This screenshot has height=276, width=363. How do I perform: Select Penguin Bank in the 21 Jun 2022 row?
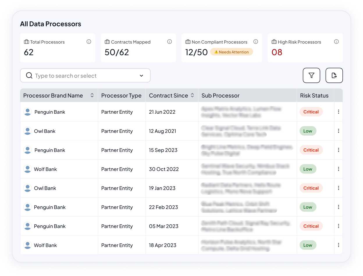(50, 112)
